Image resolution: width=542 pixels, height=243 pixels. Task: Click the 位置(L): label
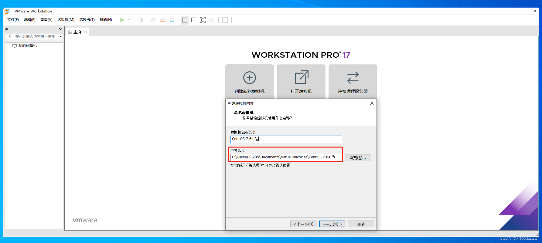click(x=237, y=150)
